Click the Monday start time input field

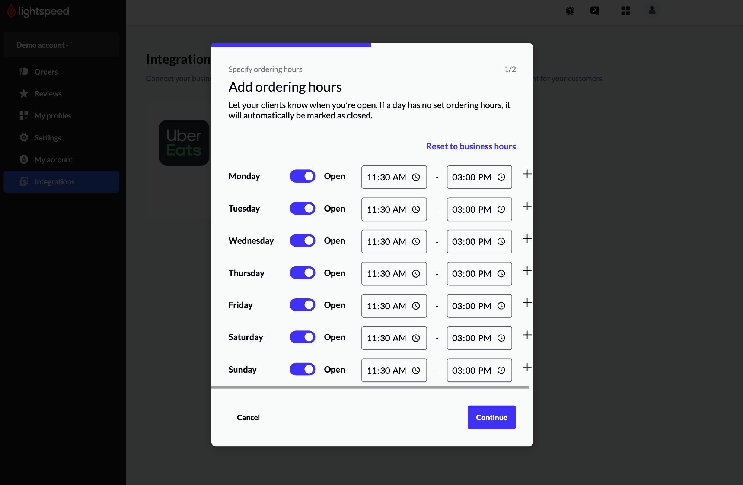click(x=393, y=177)
